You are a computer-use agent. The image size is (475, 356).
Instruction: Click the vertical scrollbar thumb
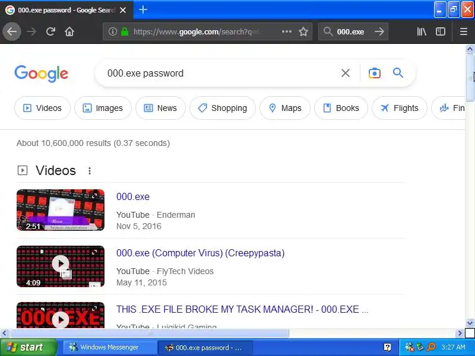coord(470,78)
